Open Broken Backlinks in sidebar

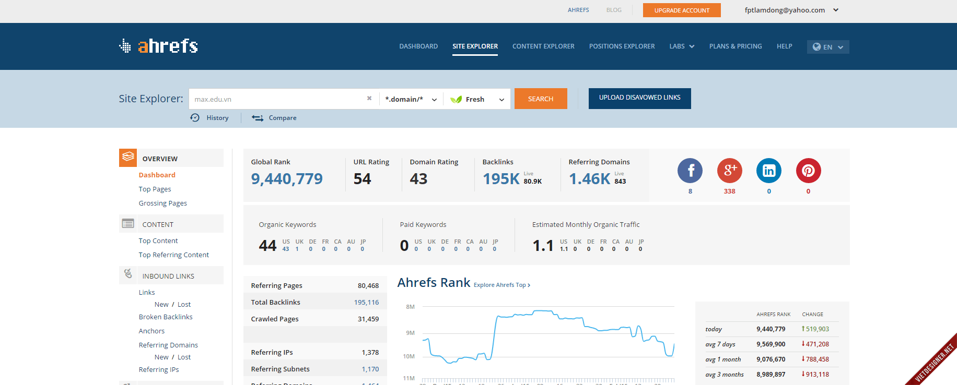pos(166,317)
